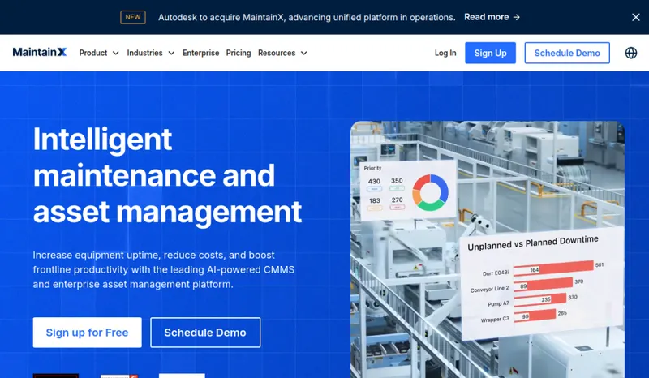Click the Pump A7 downtime bar
The image size is (649, 378).
pos(540,299)
